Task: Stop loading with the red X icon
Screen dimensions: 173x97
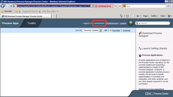Action: 120,6
